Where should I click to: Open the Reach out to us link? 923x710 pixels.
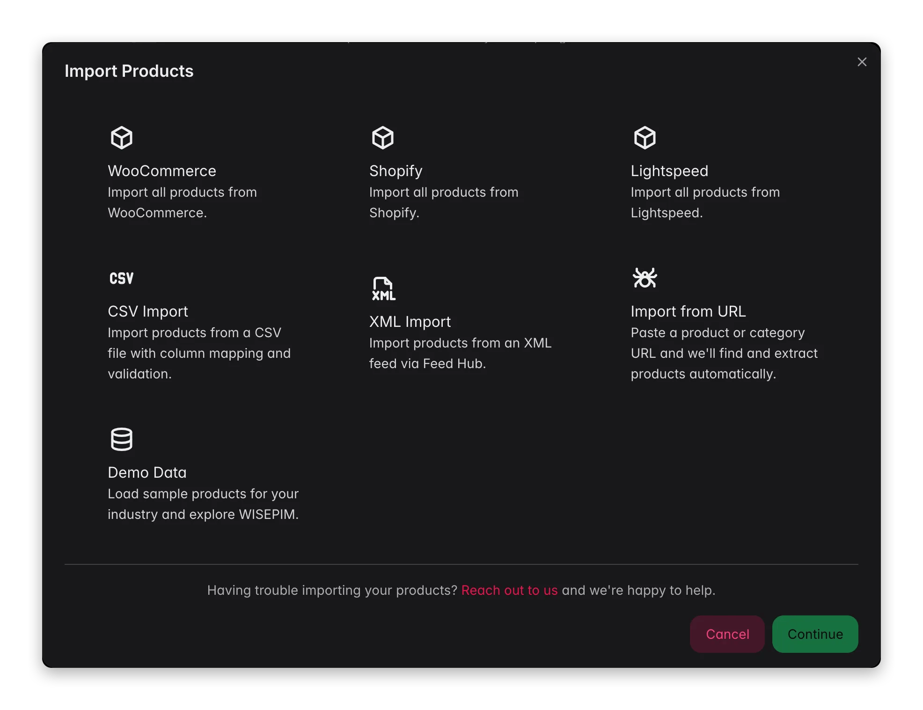[509, 590]
